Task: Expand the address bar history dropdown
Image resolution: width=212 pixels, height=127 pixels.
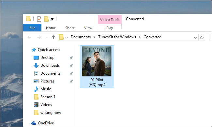Action: [195, 37]
